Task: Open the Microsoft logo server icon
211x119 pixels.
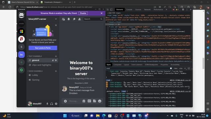Action: (x=21, y=31)
